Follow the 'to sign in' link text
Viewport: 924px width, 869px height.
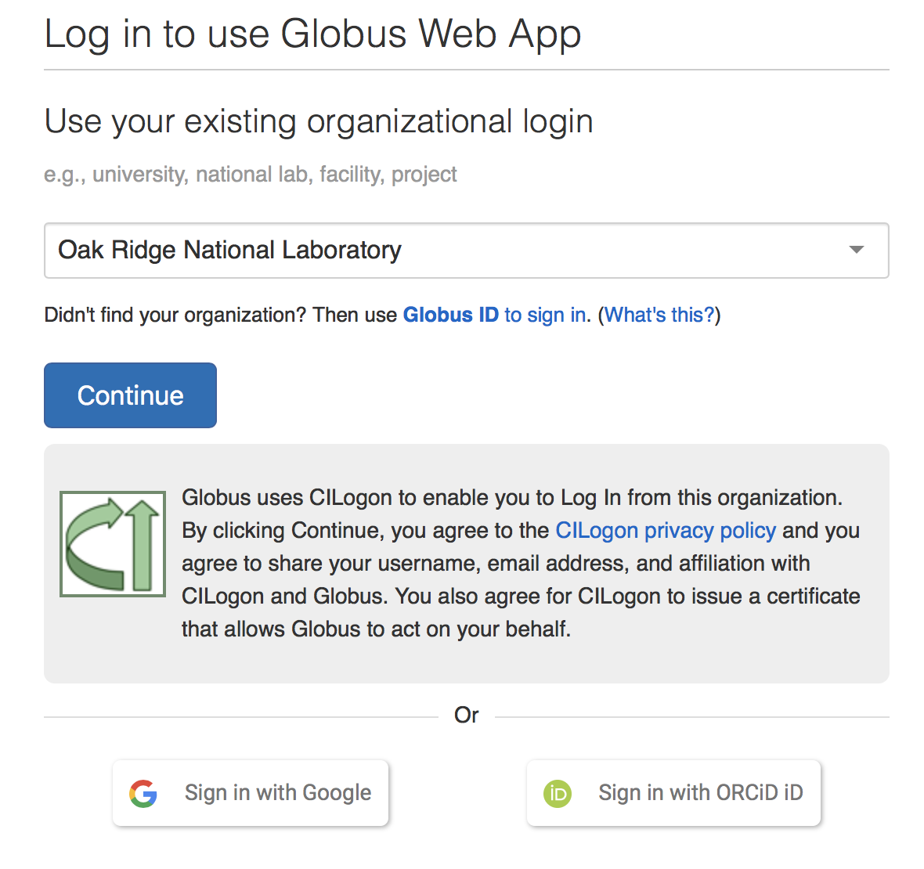(545, 315)
